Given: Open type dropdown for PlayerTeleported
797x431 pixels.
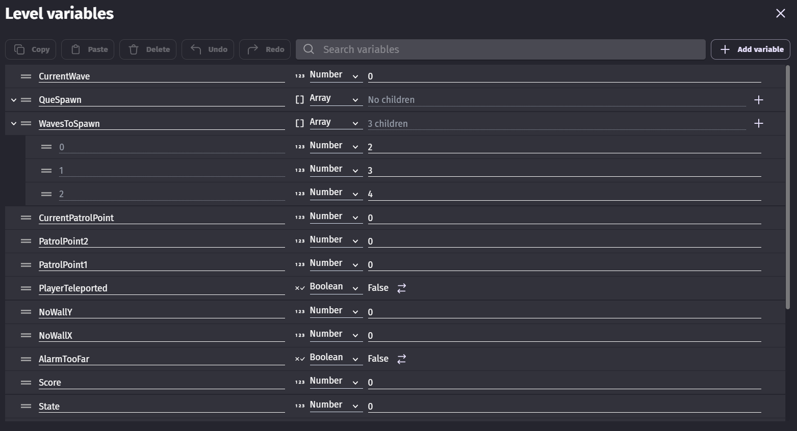Looking at the screenshot, I should (x=334, y=287).
